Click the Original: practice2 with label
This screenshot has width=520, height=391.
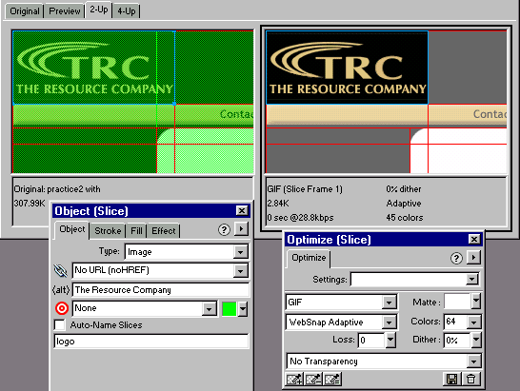pyautogui.click(x=57, y=189)
